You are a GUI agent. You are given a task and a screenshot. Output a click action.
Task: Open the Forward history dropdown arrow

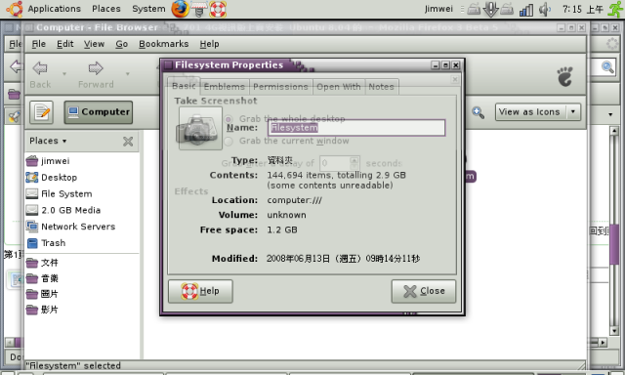[128, 73]
